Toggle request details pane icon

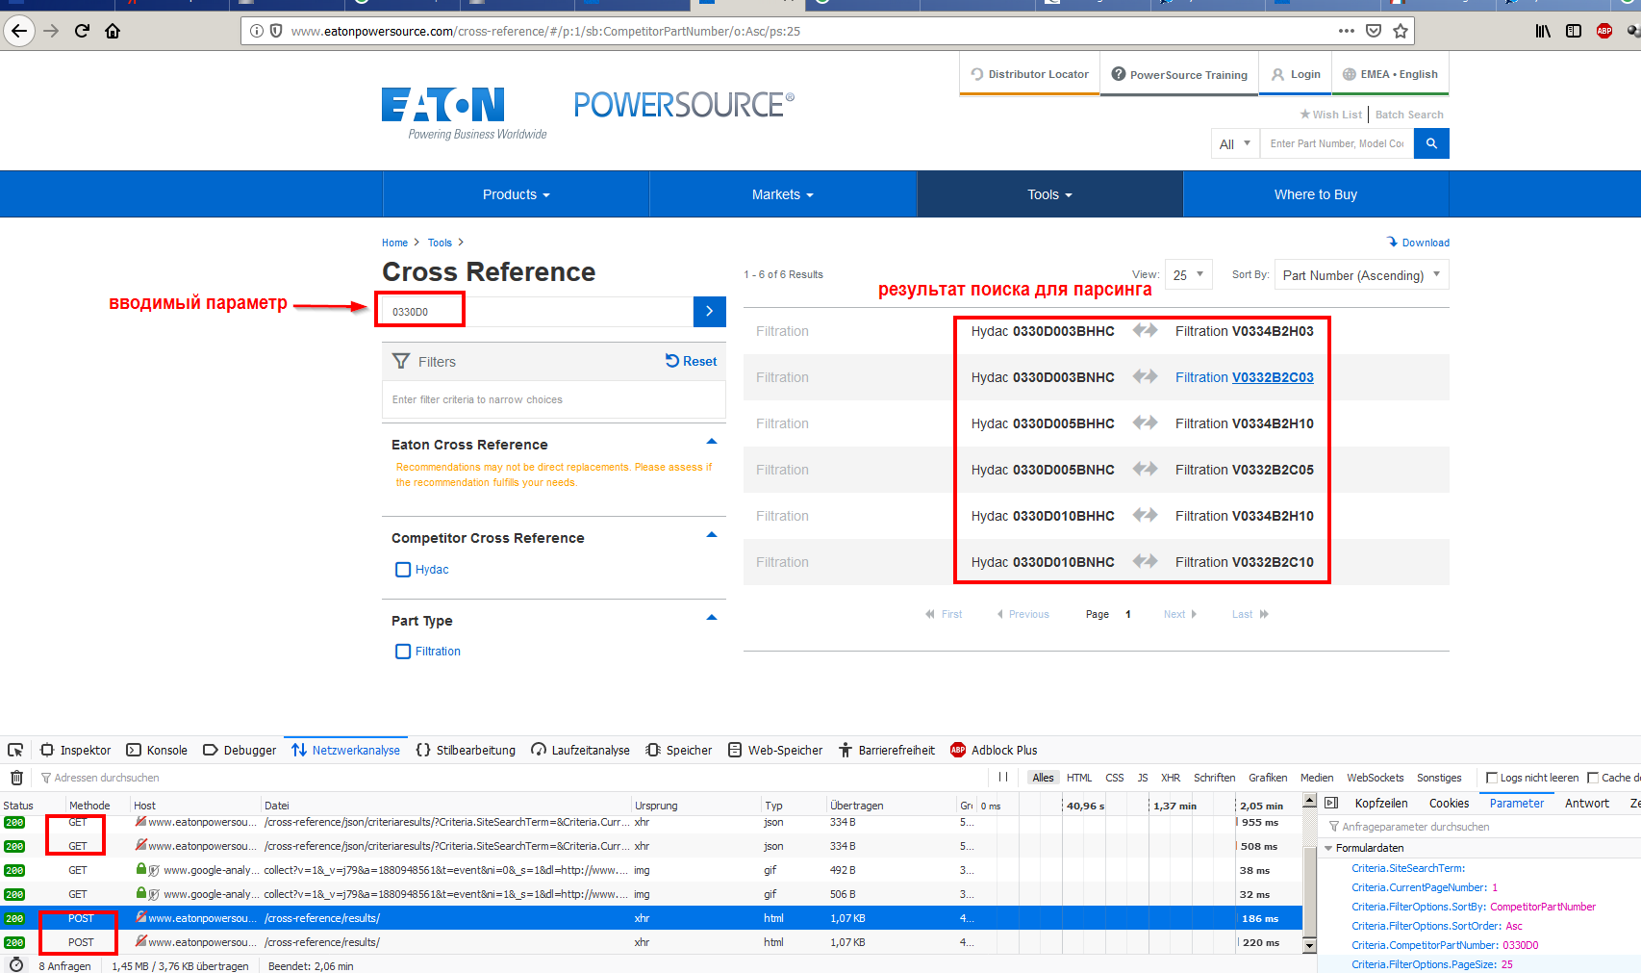(x=1331, y=803)
